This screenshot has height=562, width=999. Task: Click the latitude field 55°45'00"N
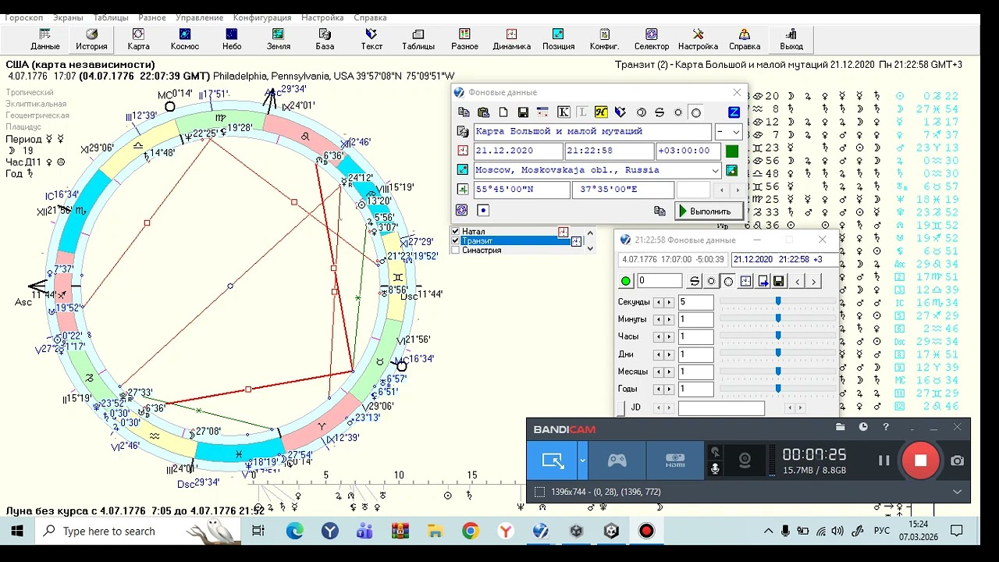522,190
